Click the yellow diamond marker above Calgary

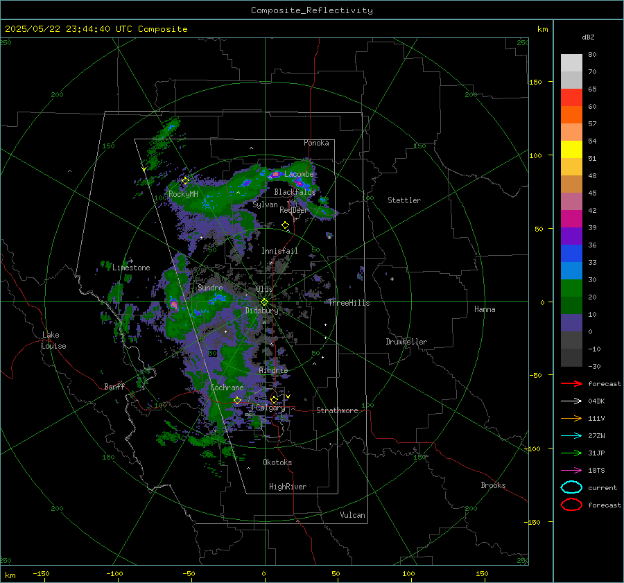click(274, 399)
